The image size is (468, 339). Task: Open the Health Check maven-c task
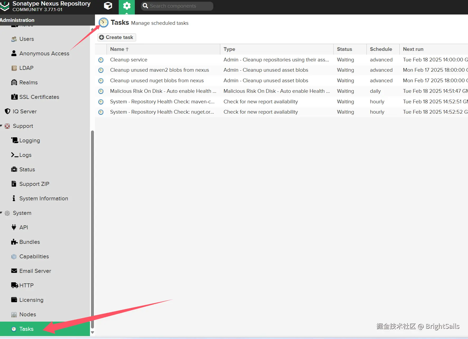[x=162, y=102]
